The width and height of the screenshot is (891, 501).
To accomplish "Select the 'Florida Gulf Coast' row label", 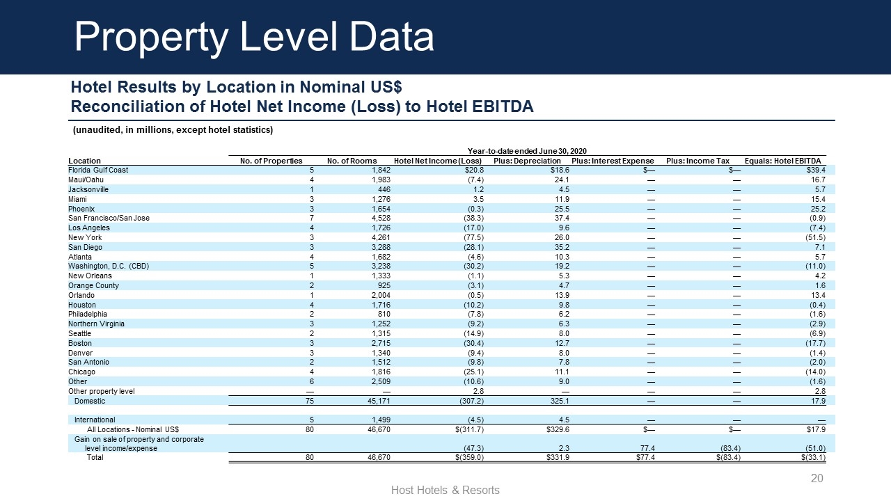I will (x=98, y=170).
